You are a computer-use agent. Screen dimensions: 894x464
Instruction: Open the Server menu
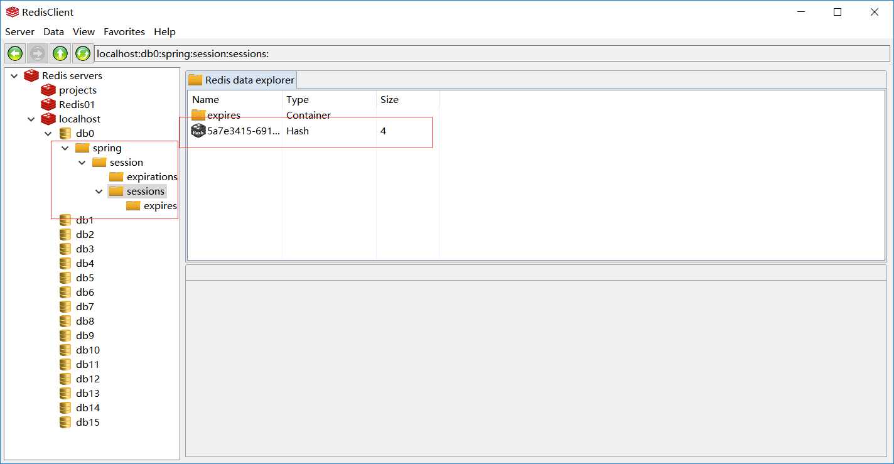pos(19,31)
